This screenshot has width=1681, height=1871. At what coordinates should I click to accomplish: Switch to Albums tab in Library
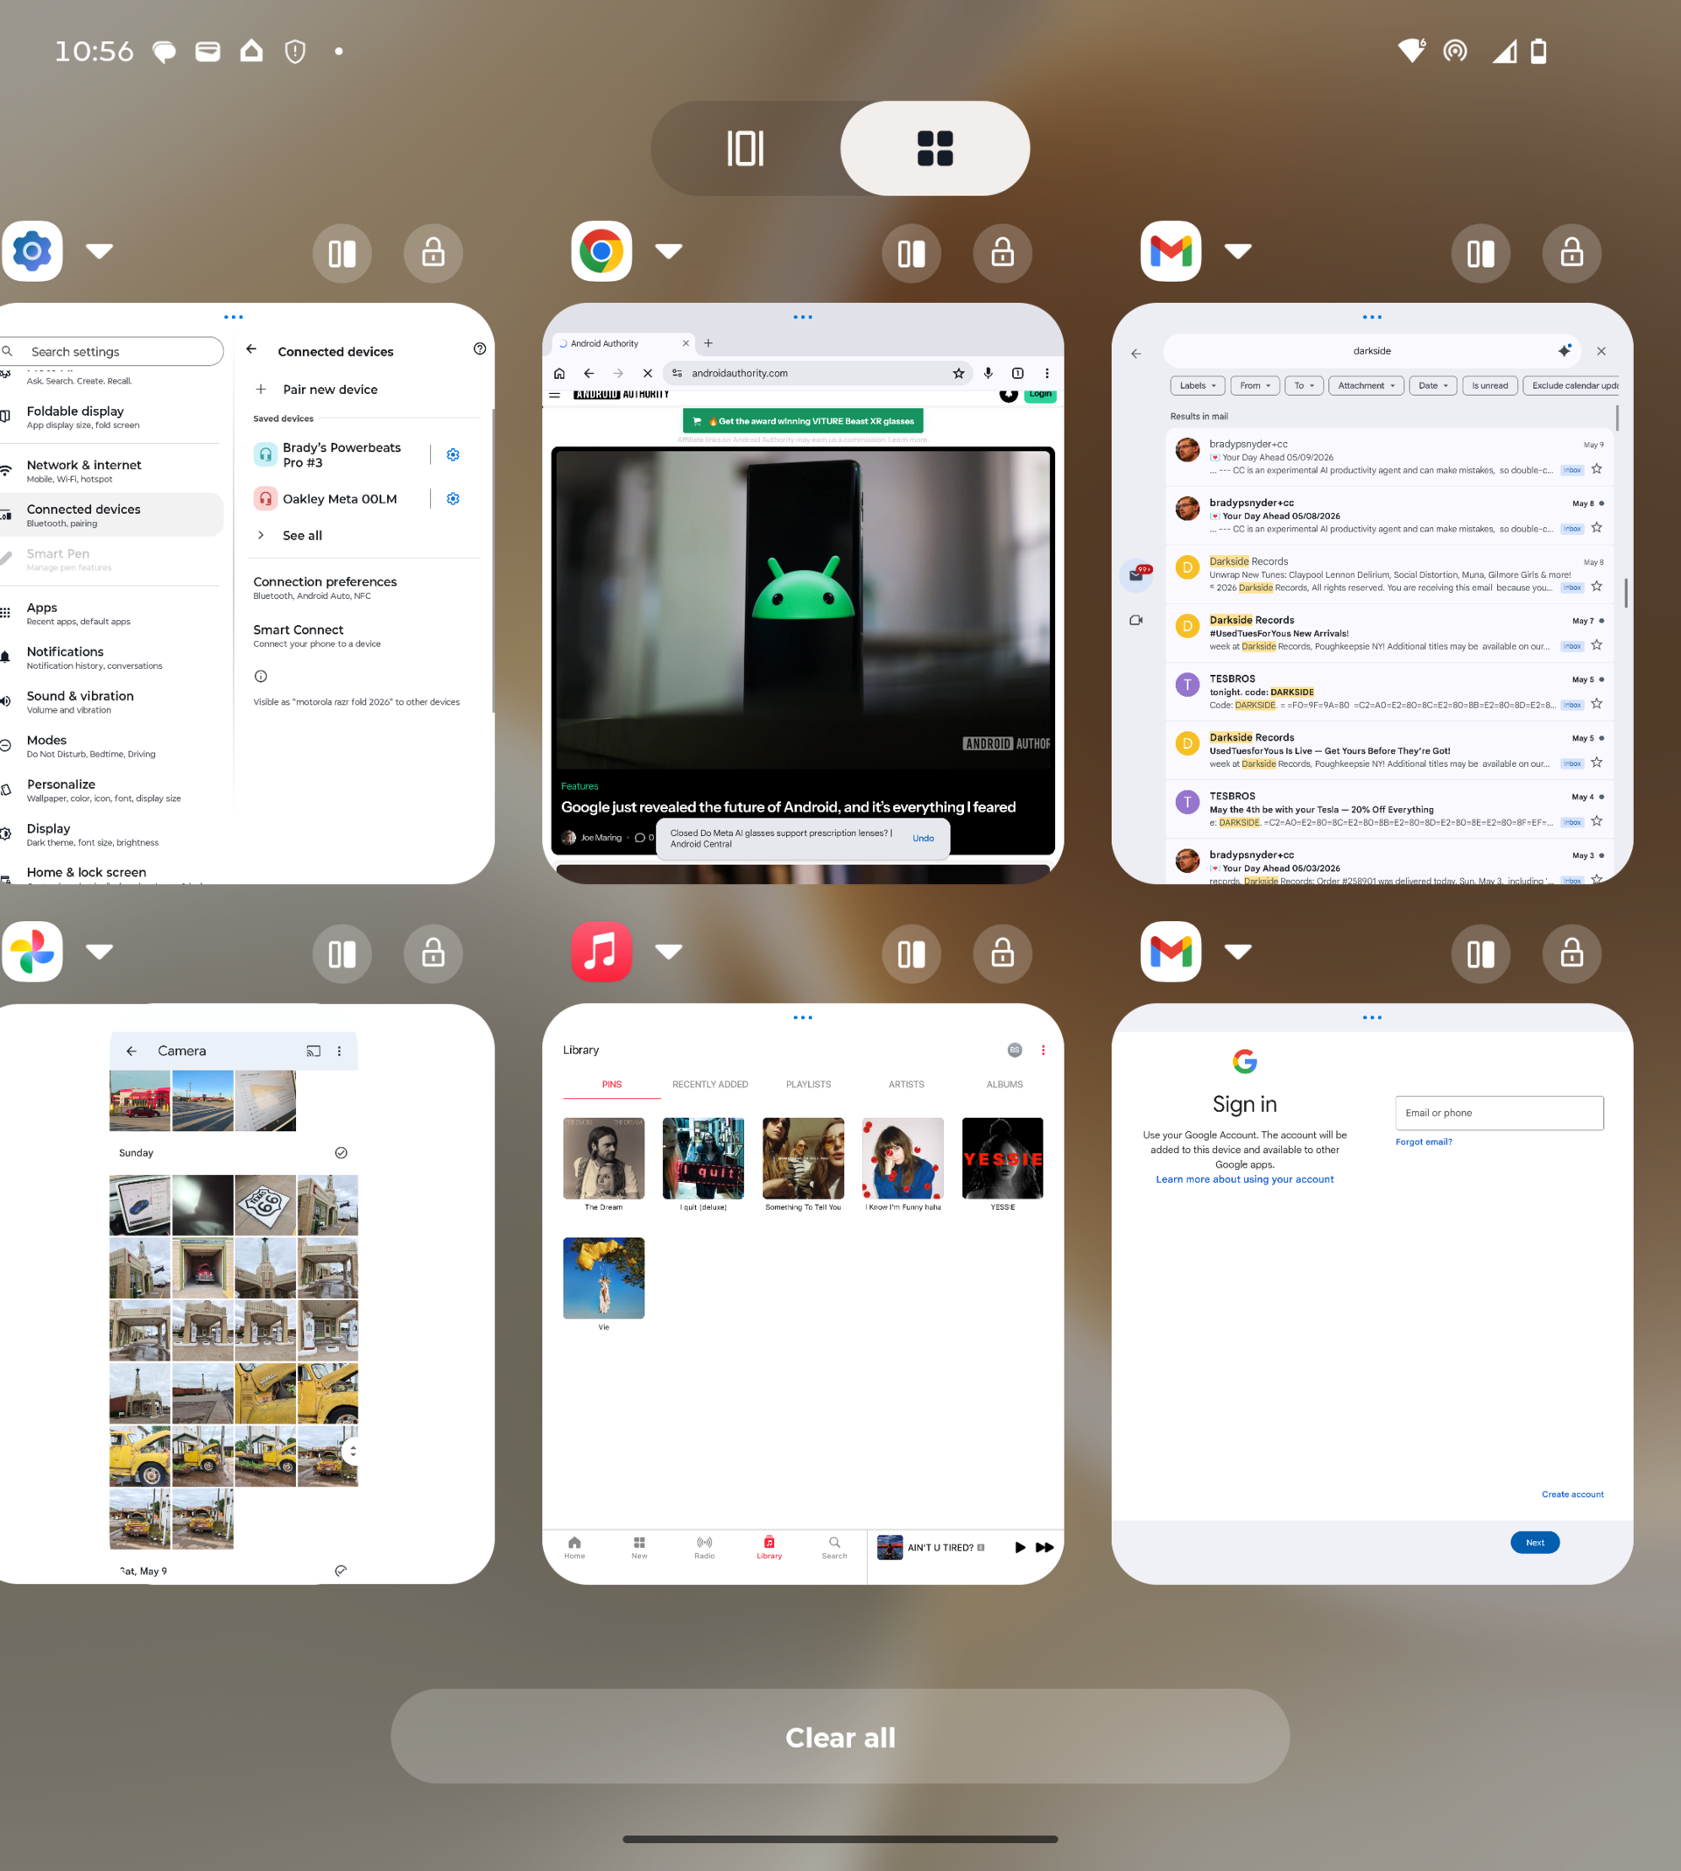1004,1084
